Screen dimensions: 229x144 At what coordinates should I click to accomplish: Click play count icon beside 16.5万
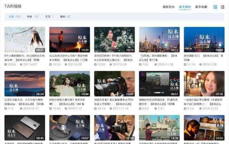[50, 64]
